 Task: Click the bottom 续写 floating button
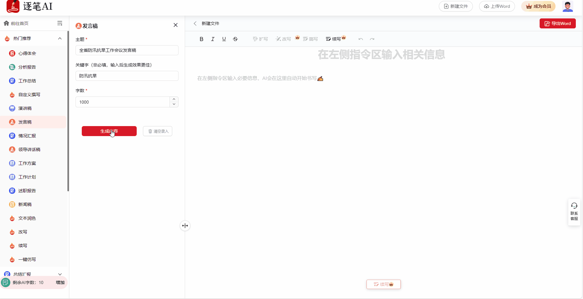pyautogui.click(x=384, y=284)
